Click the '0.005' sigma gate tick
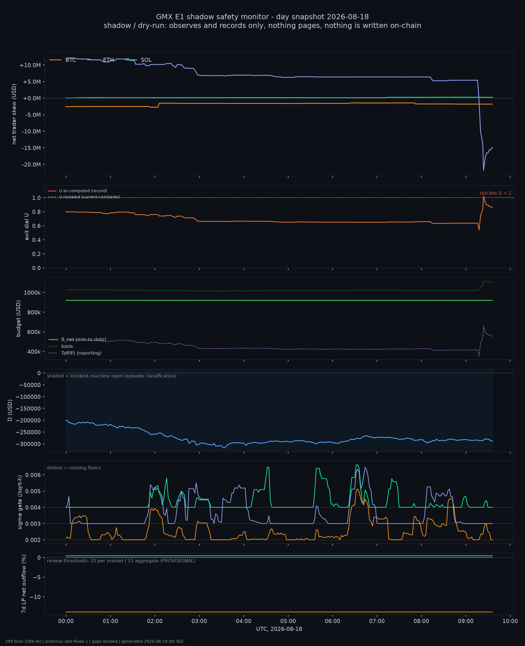Image resolution: width=525 pixels, height=646 pixels. click(33, 491)
